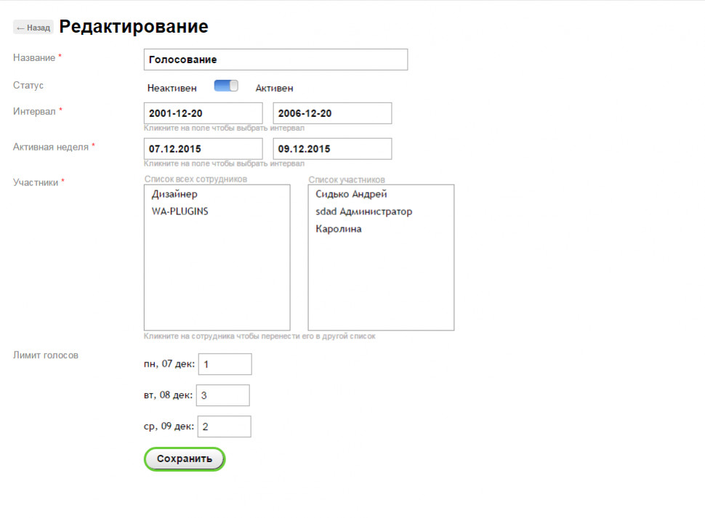Move Дизайнер to the participants list

(x=174, y=194)
